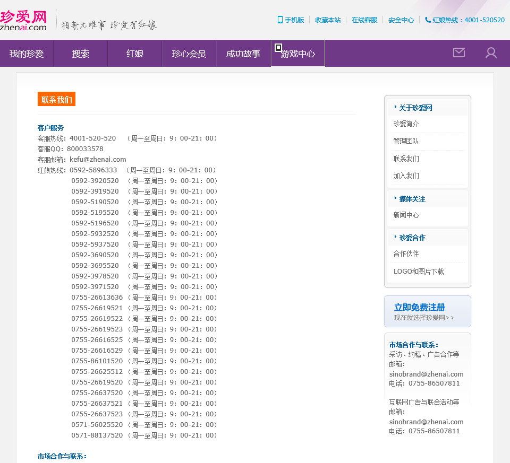Switch to 游戏中心 navigation tab

pyautogui.click(x=298, y=54)
